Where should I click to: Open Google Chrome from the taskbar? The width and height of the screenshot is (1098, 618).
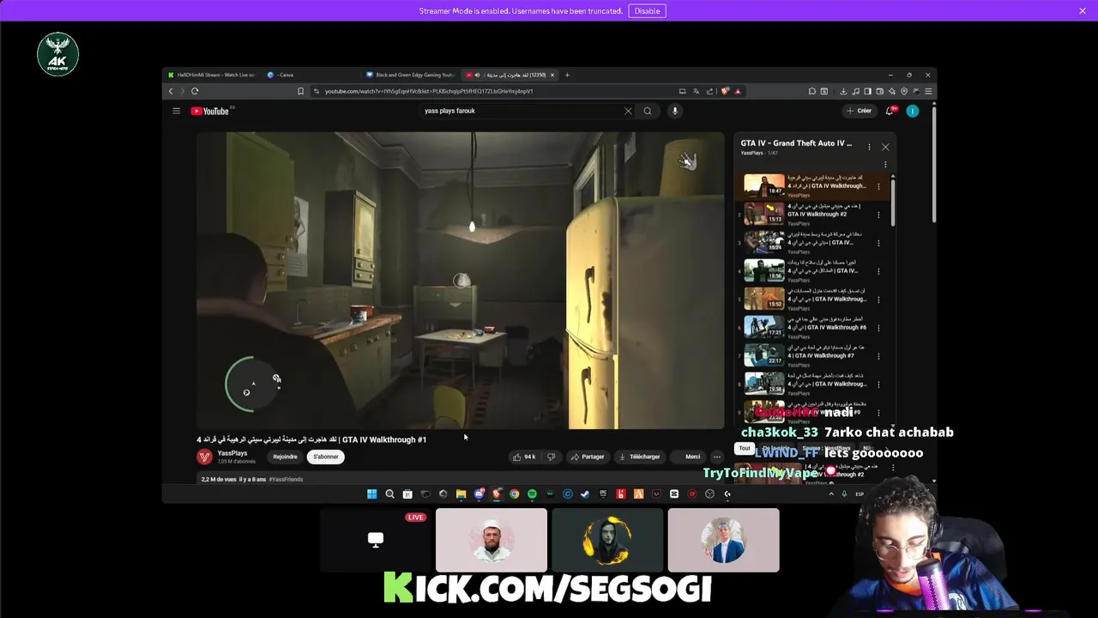(x=514, y=494)
